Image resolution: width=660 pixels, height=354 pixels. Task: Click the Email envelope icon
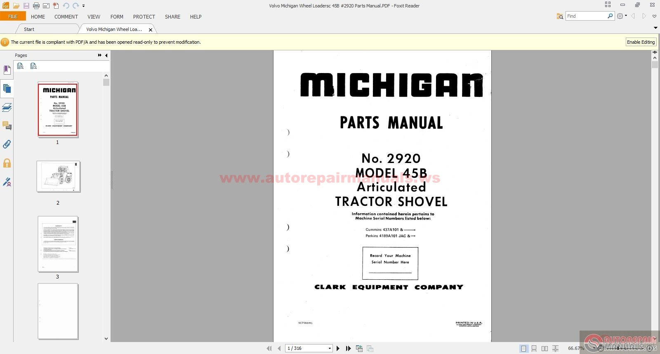click(46, 6)
